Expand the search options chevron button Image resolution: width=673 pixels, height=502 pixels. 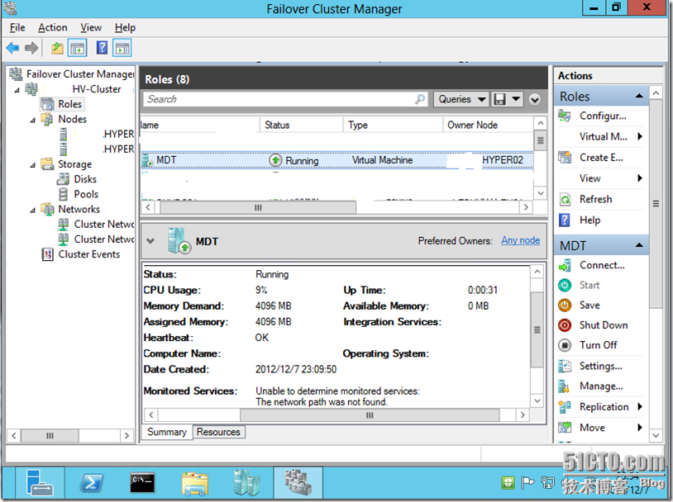pyautogui.click(x=534, y=100)
